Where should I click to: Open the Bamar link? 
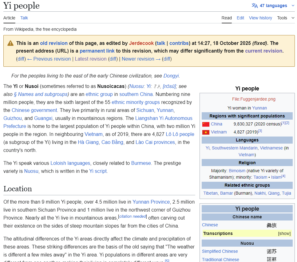pyautogui.click(x=226, y=193)
